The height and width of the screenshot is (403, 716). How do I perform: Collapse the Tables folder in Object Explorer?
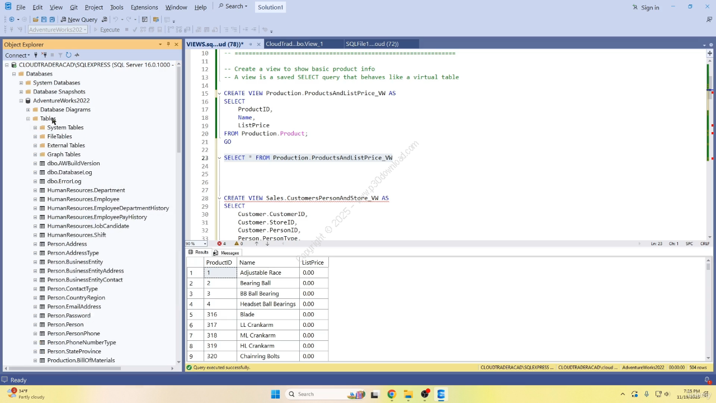pyautogui.click(x=28, y=119)
